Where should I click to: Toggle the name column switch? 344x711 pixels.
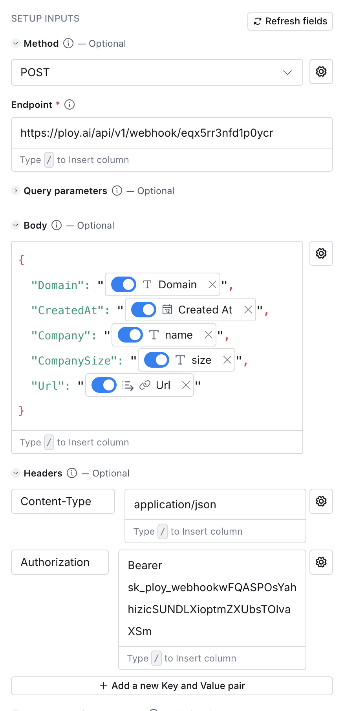(x=130, y=335)
